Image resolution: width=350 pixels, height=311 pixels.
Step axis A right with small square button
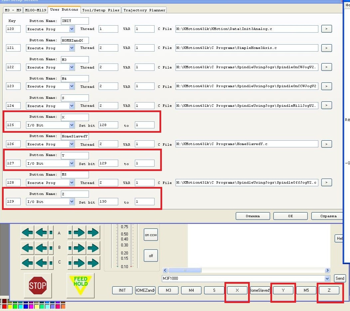click(70, 233)
